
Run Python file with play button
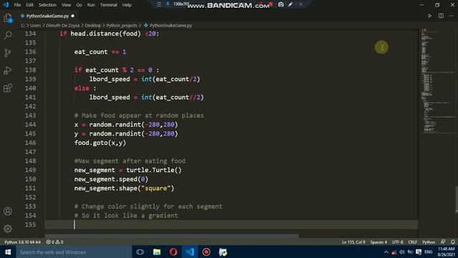click(x=429, y=16)
